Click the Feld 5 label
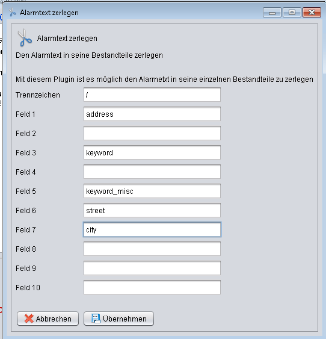 point(26,191)
